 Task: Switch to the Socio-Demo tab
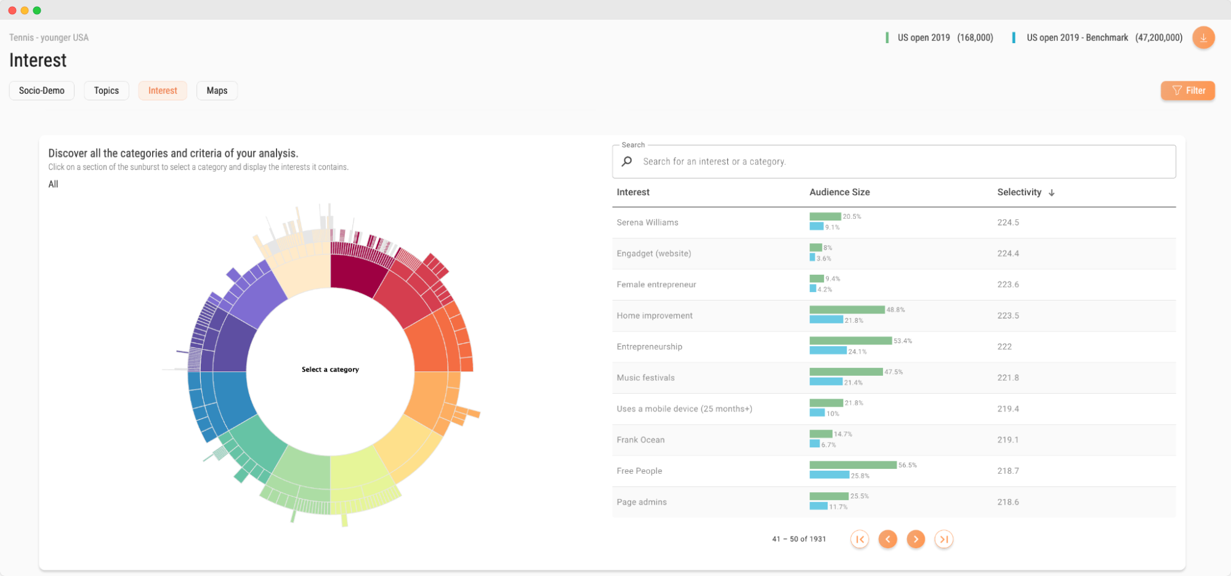42,91
